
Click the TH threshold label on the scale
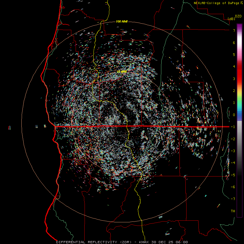(x=233, y=211)
